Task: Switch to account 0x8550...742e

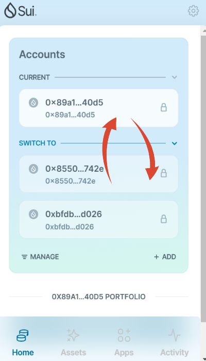Action: click(99, 174)
